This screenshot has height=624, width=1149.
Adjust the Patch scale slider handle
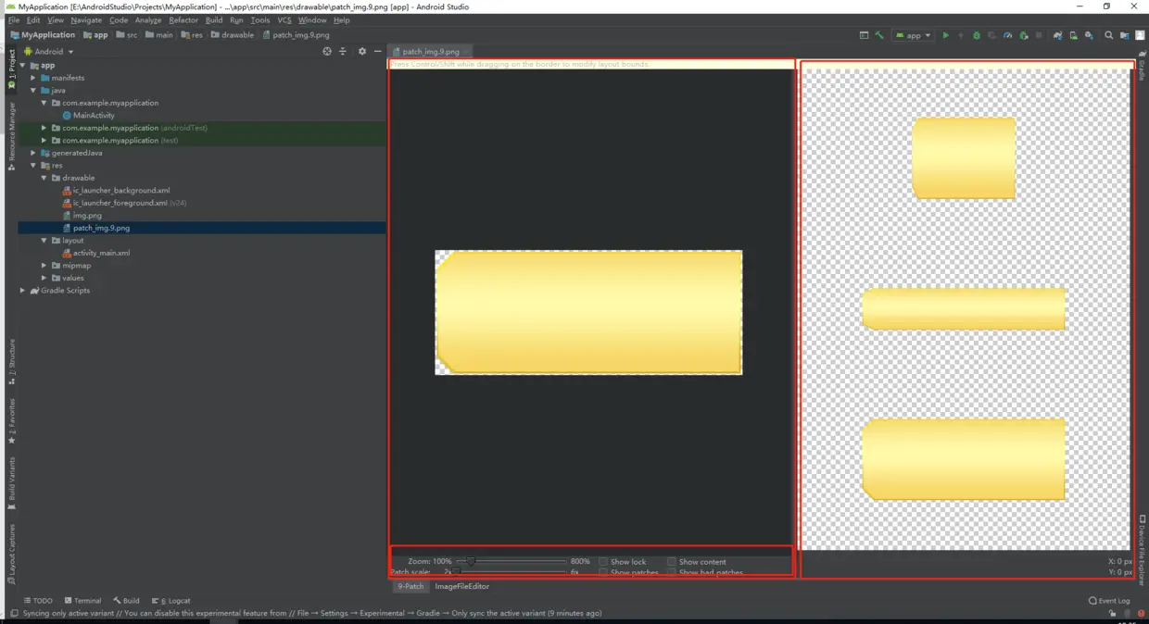[456, 572]
